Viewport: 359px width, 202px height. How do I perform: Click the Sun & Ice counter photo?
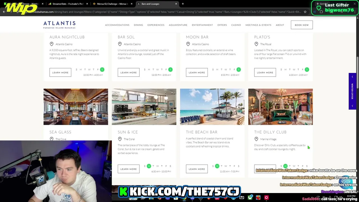point(144,107)
